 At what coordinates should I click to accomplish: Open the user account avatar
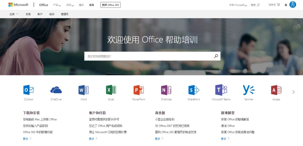(293, 4)
